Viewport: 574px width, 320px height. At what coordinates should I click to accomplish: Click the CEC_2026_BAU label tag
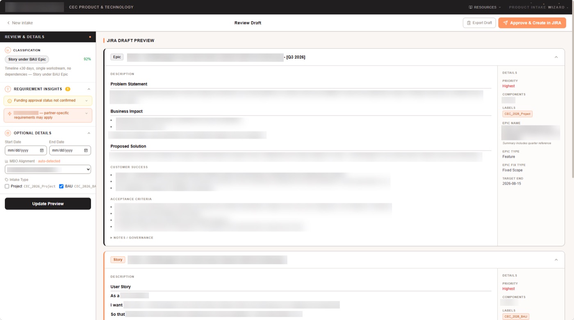(516, 317)
